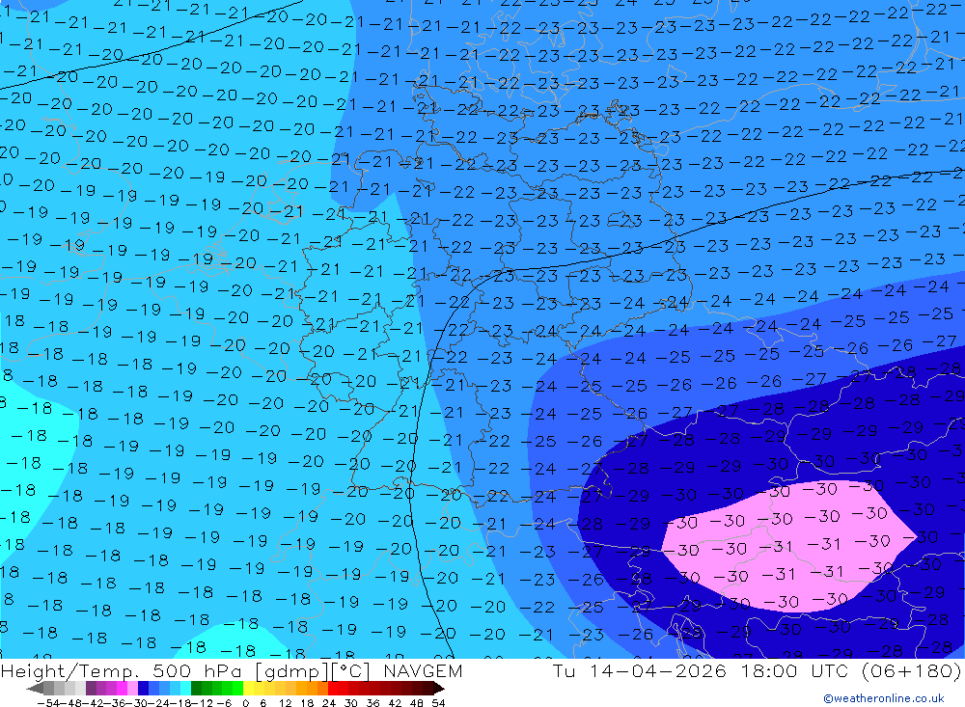Pick the cyan legend swatch above -18
Image resolution: width=965 pixels, height=707 pixels.
pos(185,689)
